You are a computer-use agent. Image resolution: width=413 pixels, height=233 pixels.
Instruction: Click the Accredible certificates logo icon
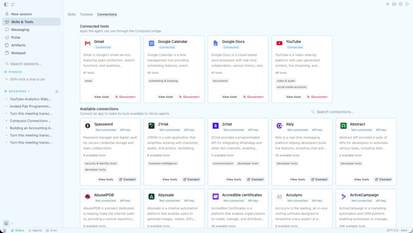[x=215, y=197]
